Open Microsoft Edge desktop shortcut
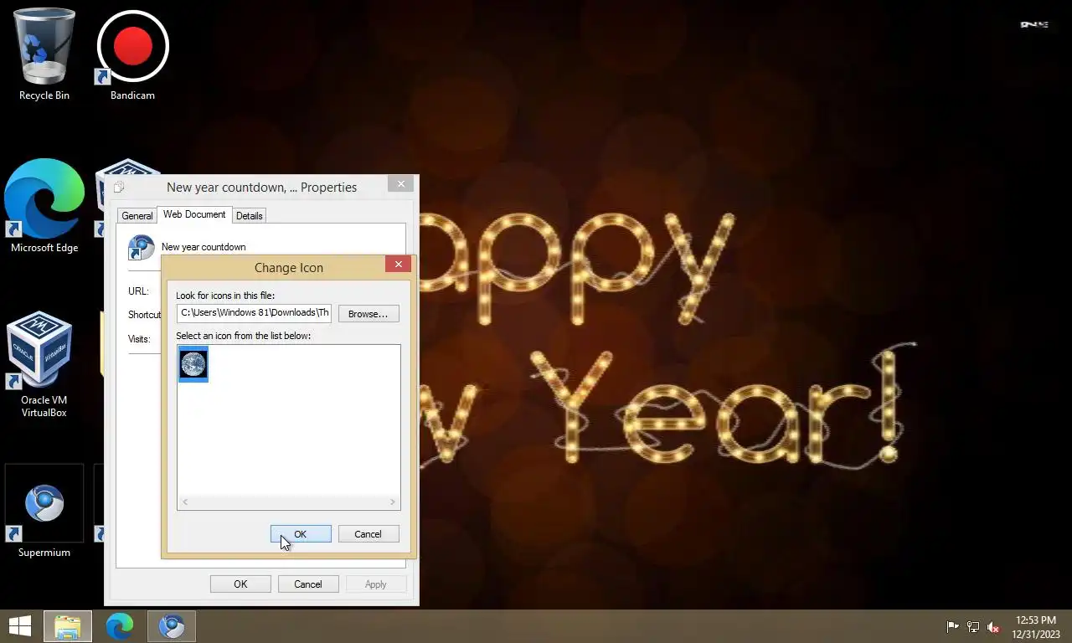The image size is (1072, 643). click(x=44, y=206)
